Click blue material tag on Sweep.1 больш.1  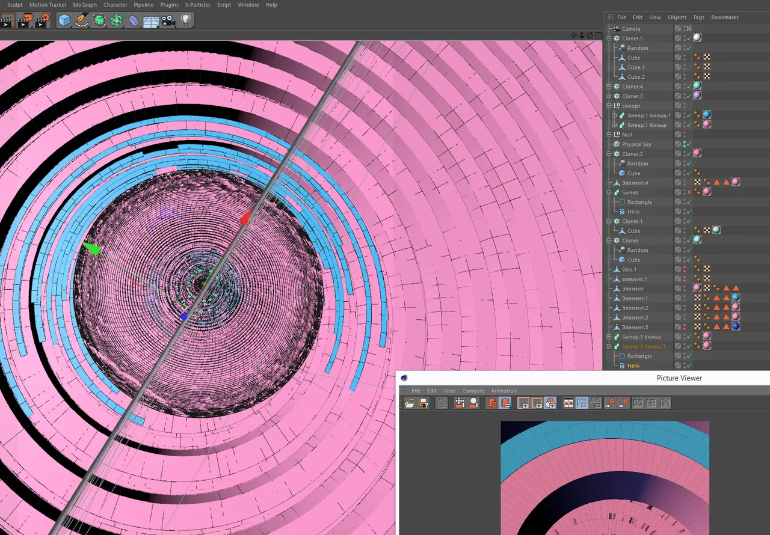point(707,115)
